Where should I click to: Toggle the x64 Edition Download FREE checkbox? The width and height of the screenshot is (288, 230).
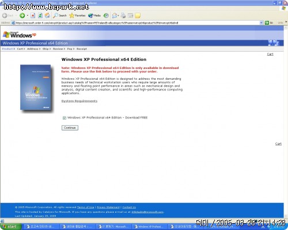click(65, 118)
